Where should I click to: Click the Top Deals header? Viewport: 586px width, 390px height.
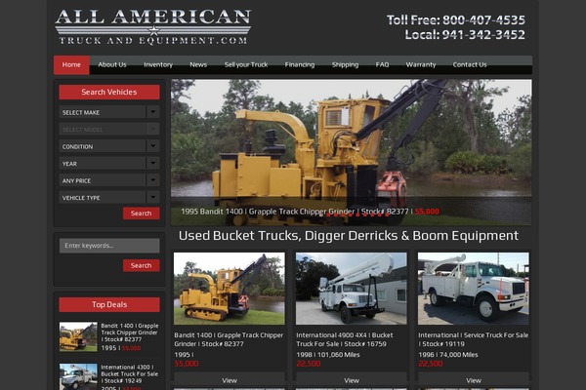click(109, 304)
